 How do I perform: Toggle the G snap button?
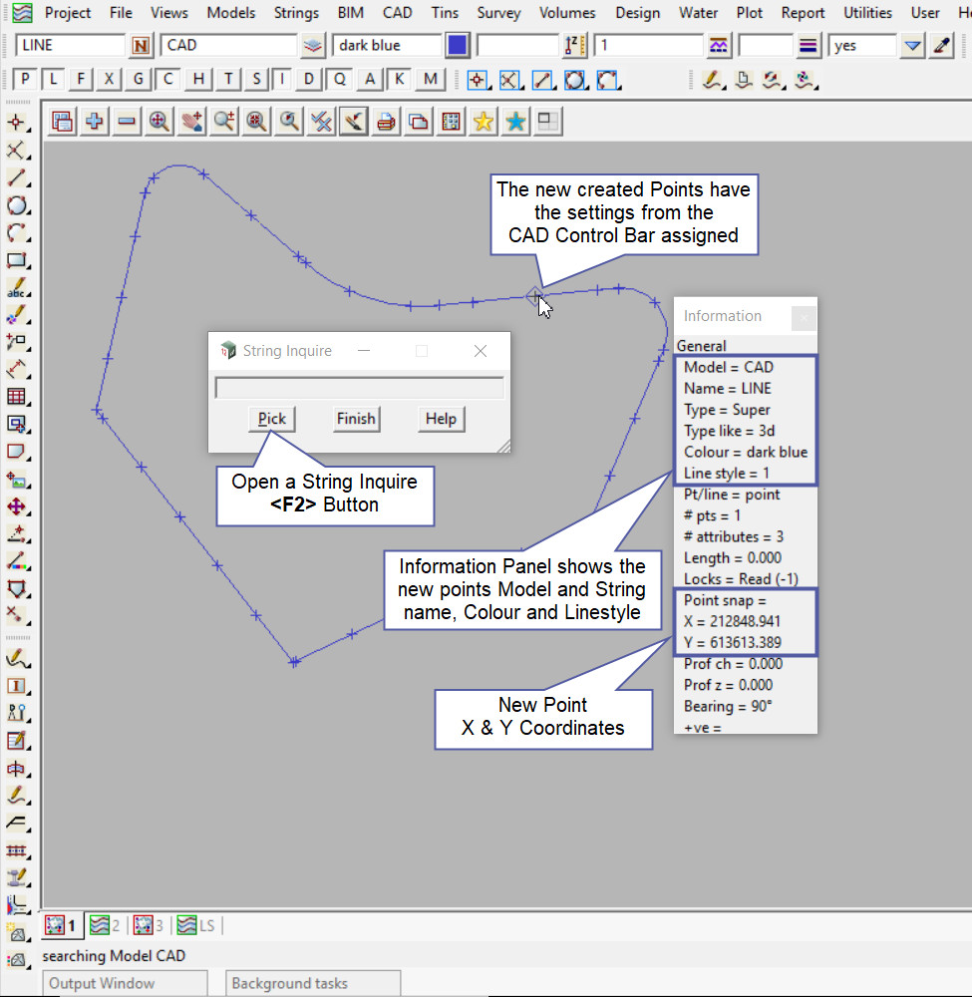[x=139, y=80]
